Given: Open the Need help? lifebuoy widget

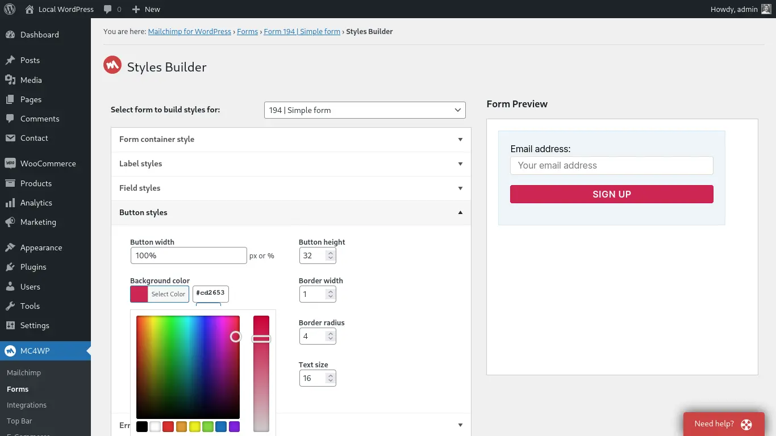Looking at the screenshot, I should click(x=724, y=424).
